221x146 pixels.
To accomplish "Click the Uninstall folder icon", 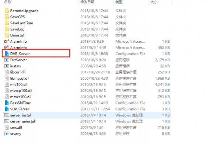I will click(7, 35).
